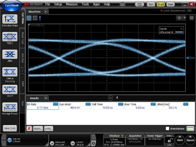This screenshot has height=147, width=196.
Task: Enable the Annotations checkbox
Action: click(x=167, y=128)
